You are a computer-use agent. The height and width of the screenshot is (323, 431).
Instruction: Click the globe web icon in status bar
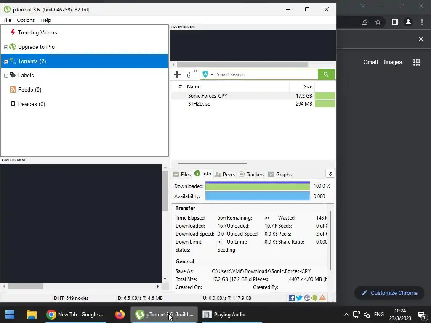click(307, 298)
